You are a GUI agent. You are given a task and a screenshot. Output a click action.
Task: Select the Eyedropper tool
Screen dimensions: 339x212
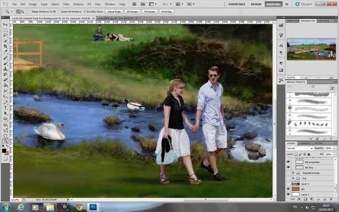[x=5, y=51]
